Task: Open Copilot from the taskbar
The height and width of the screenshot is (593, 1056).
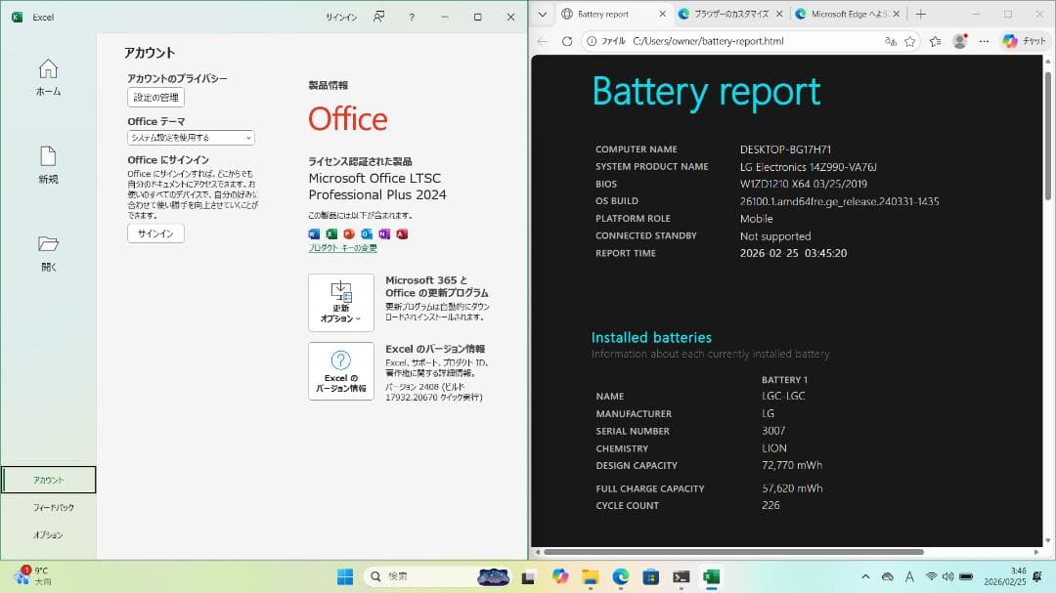Action: [559, 576]
